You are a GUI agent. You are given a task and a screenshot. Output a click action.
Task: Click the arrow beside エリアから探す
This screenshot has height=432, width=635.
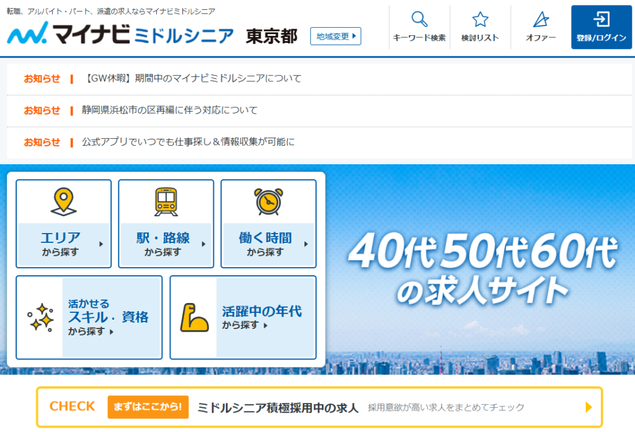[x=101, y=244]
